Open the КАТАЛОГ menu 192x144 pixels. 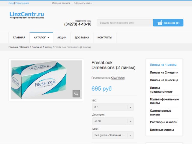pyautogui.click(x=41, y=38)
